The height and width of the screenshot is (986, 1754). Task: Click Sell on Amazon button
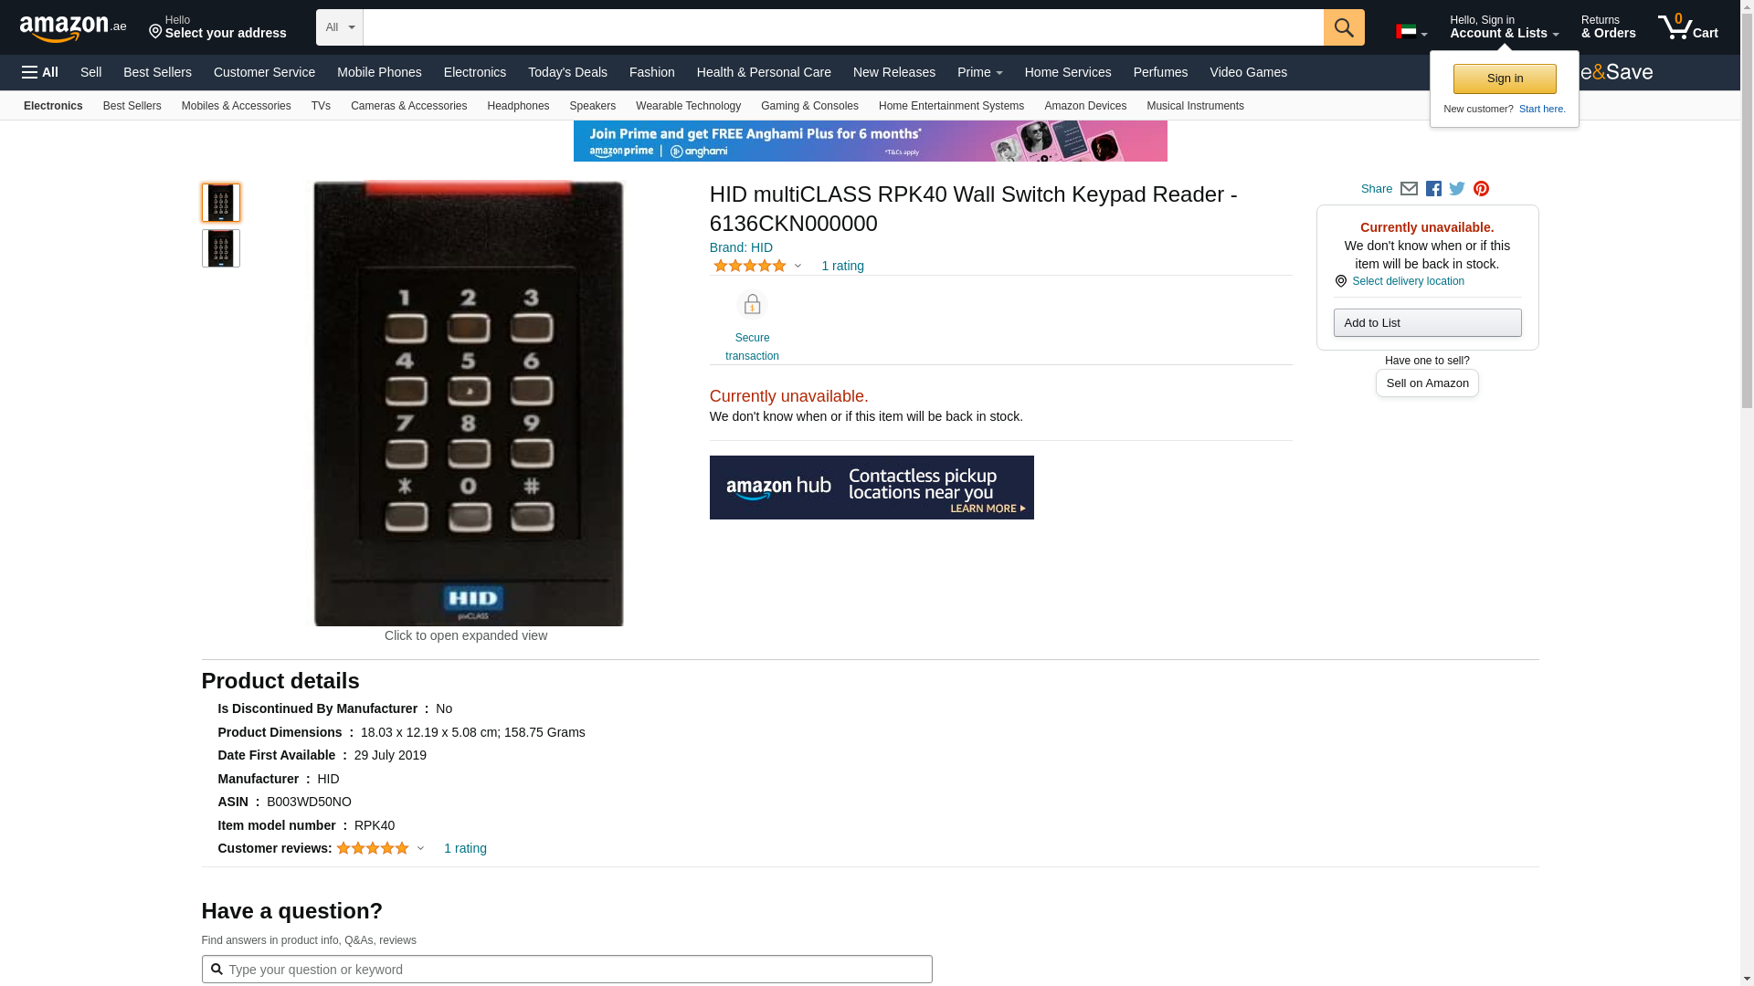[1427, 383]
